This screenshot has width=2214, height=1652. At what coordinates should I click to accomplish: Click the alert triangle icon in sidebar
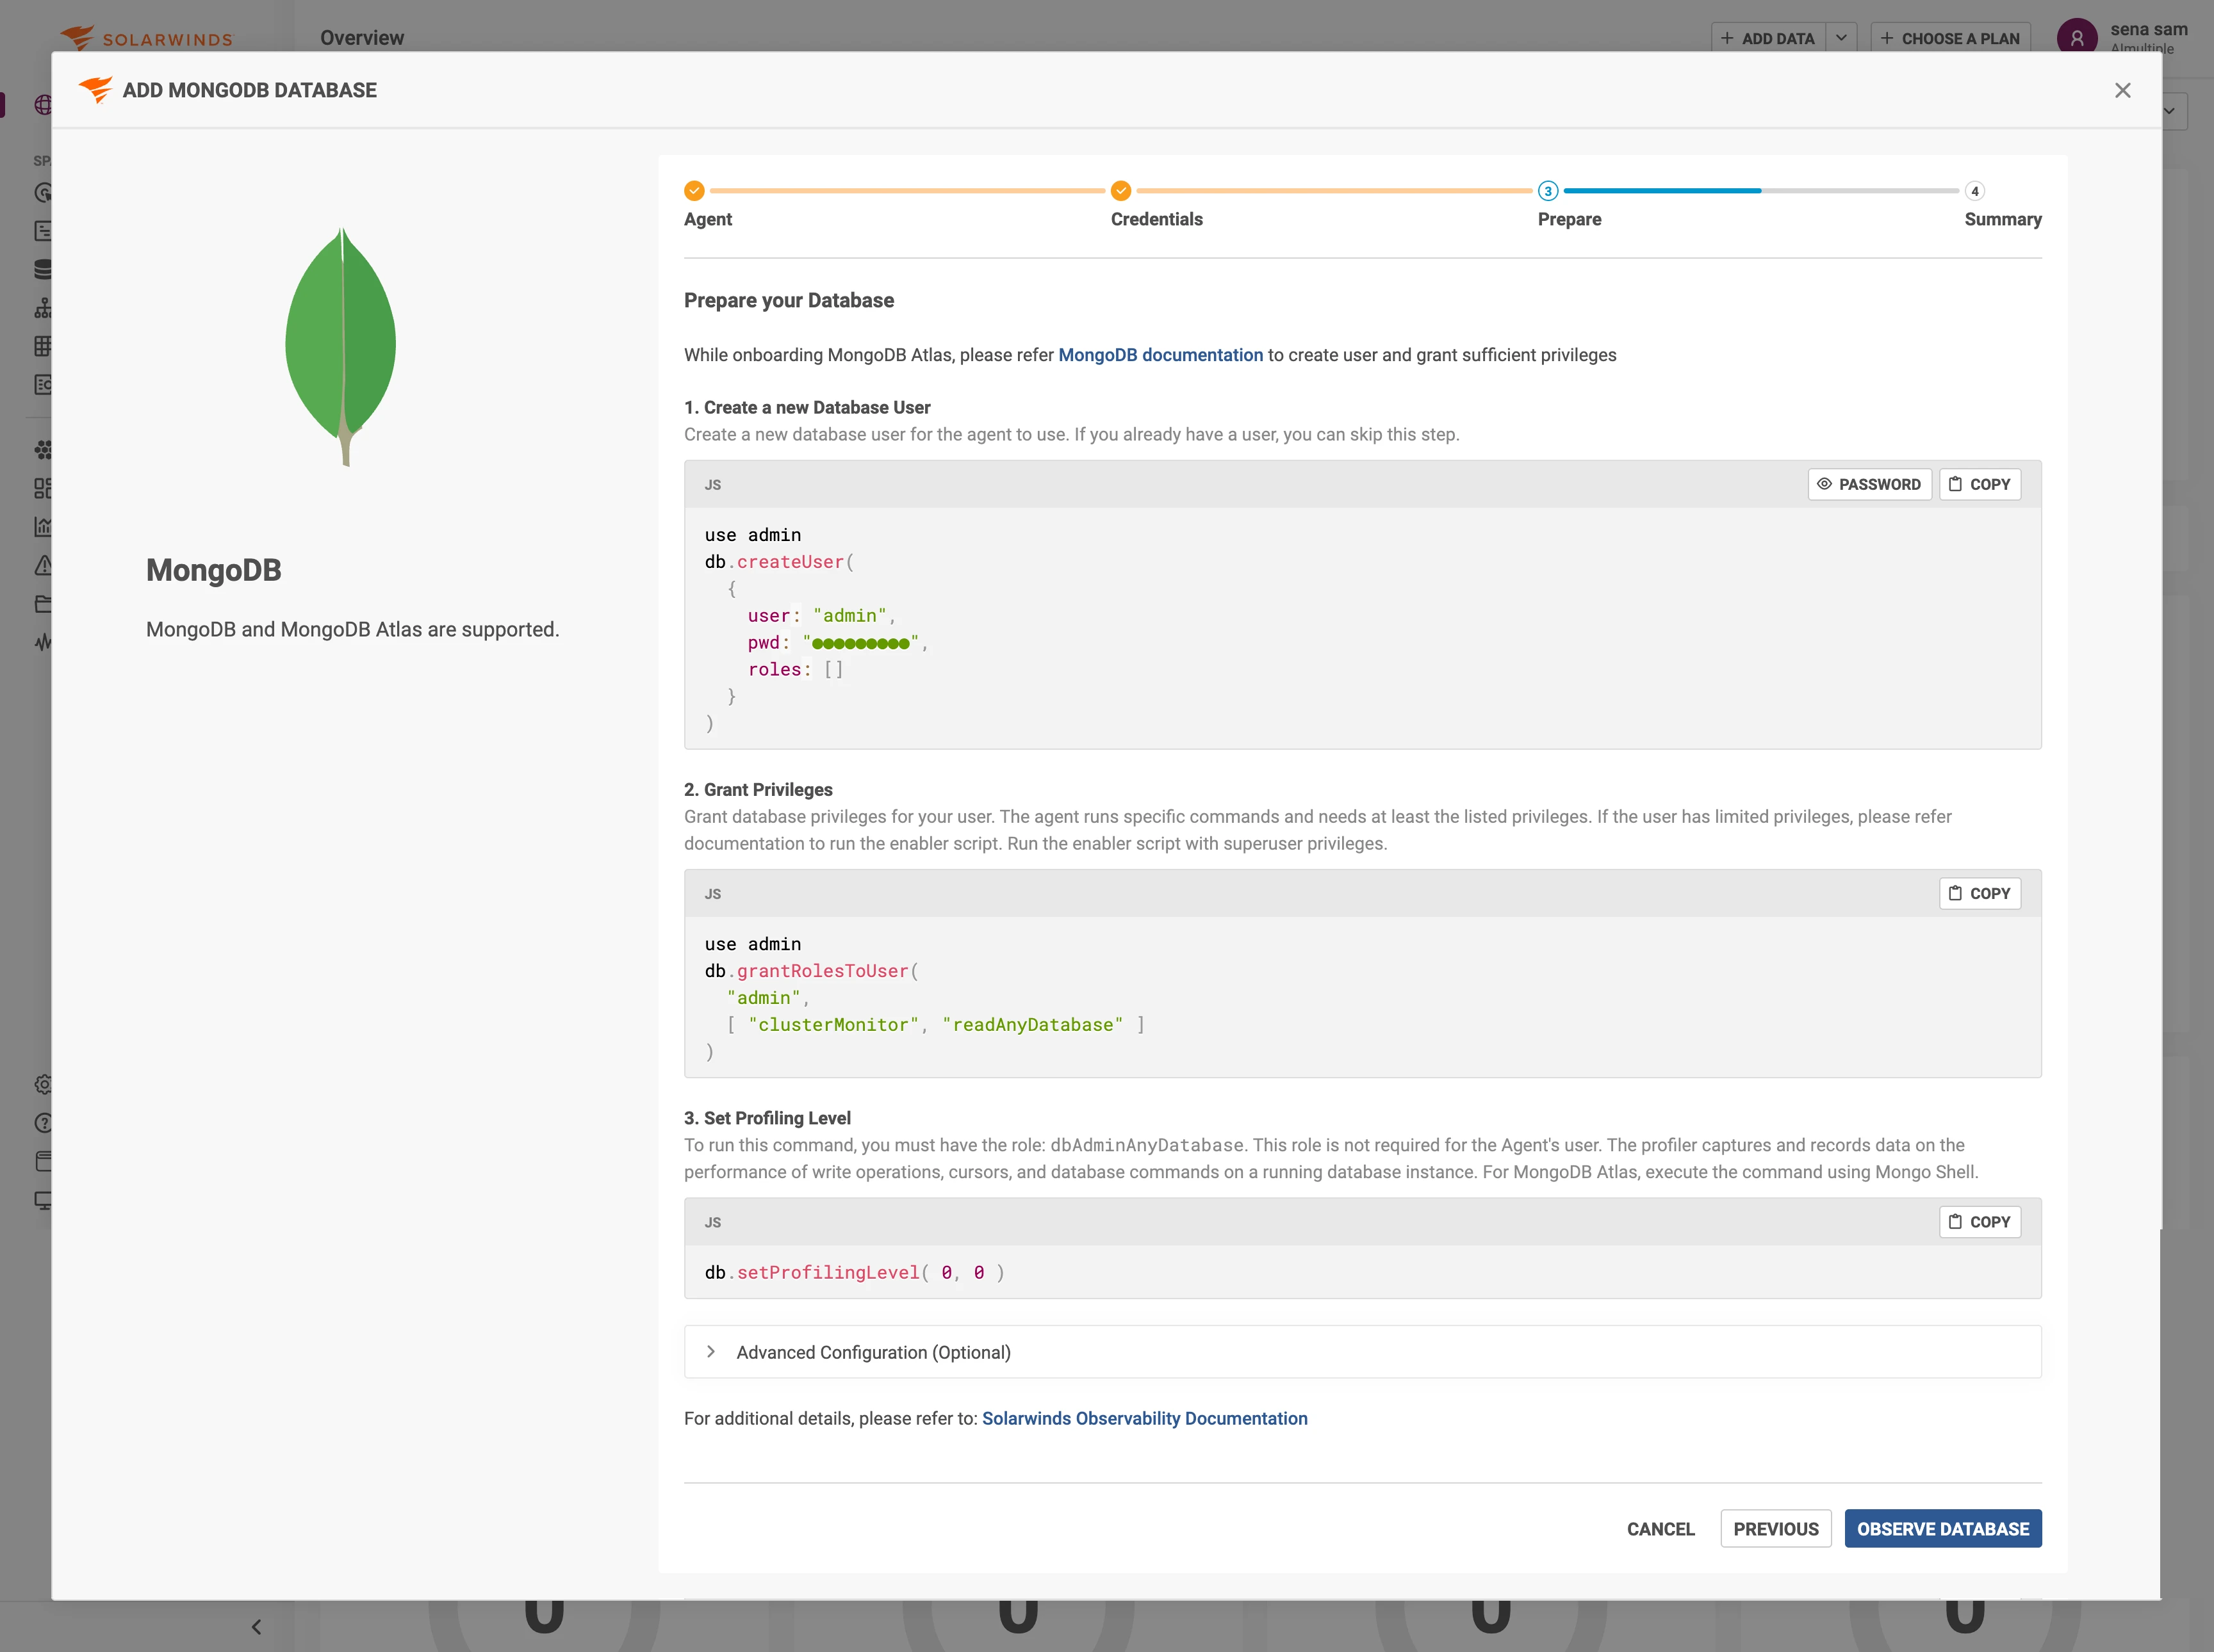pos(42,565)
